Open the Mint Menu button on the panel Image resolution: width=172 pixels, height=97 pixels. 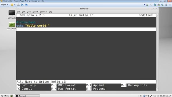click(5, 96)
